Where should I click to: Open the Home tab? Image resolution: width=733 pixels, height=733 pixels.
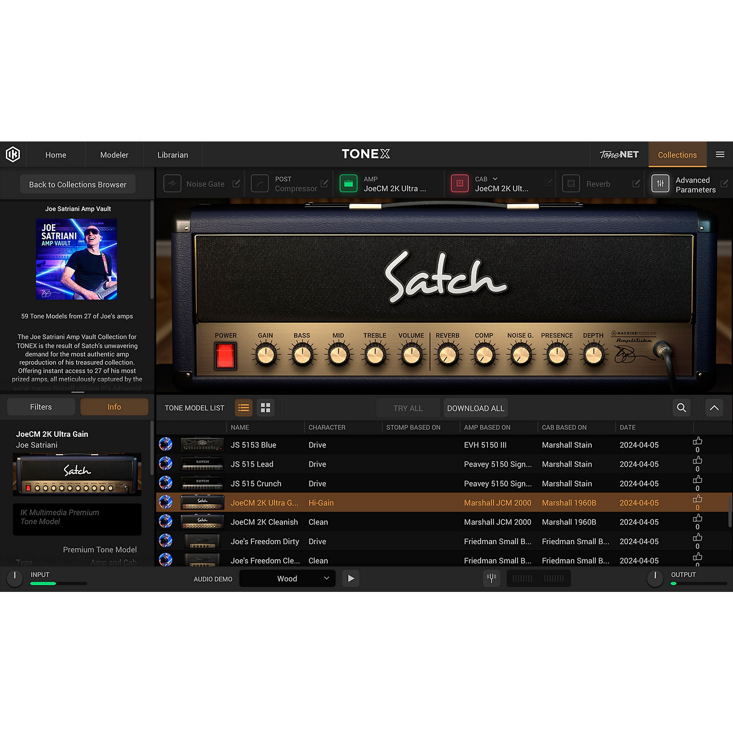click(56, 155)
